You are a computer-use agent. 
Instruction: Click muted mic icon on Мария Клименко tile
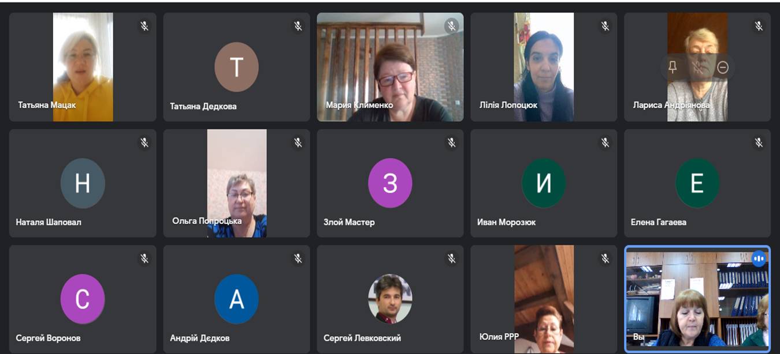452,26
